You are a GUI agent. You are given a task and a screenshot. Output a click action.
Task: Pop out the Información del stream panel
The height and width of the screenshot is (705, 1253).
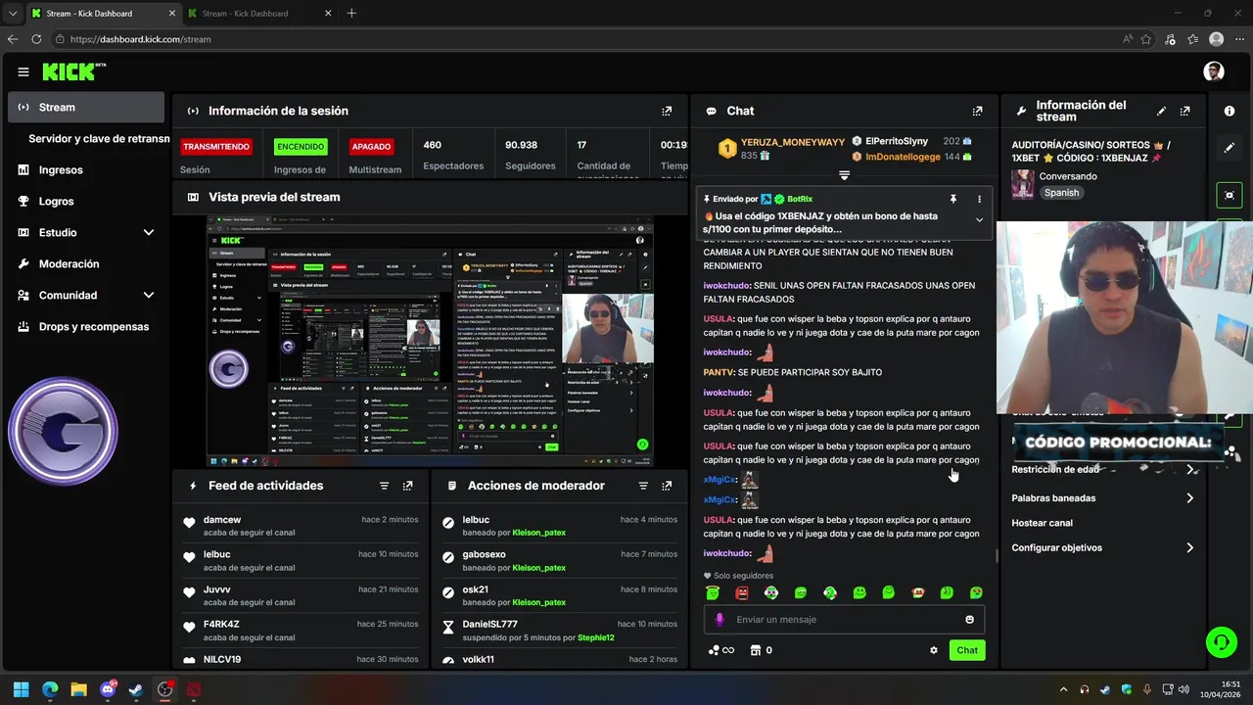click(1185, 112)
